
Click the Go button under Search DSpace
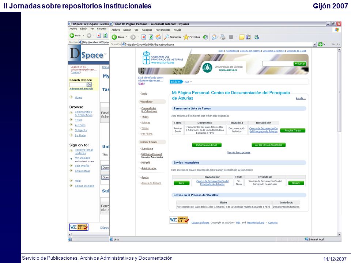(89, 84)
